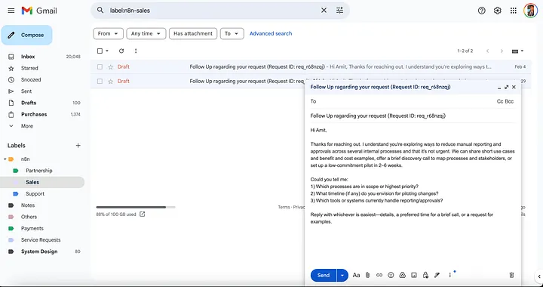Open the select-all dropdown arrow
This screenshot has height=287, width=543.
point(107,51)
